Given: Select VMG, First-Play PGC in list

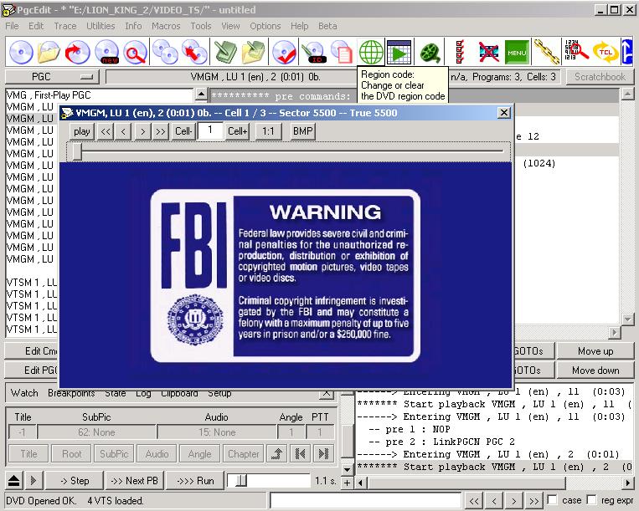Looking at the screenshot, I should pos(100,95).
